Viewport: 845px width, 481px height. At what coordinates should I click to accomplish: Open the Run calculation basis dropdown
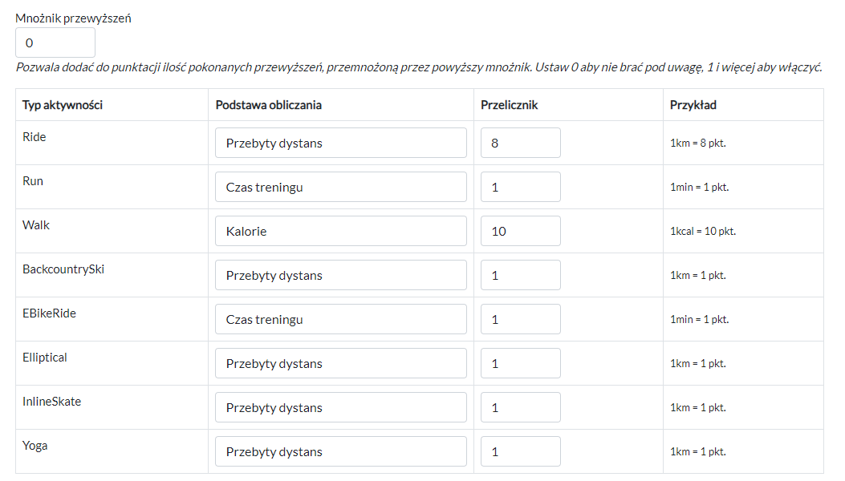point(340,187)
